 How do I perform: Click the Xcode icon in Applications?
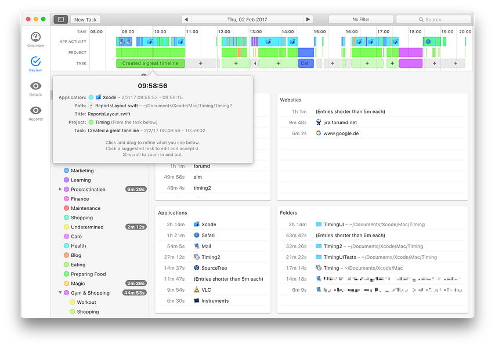(x=196, y=224)
